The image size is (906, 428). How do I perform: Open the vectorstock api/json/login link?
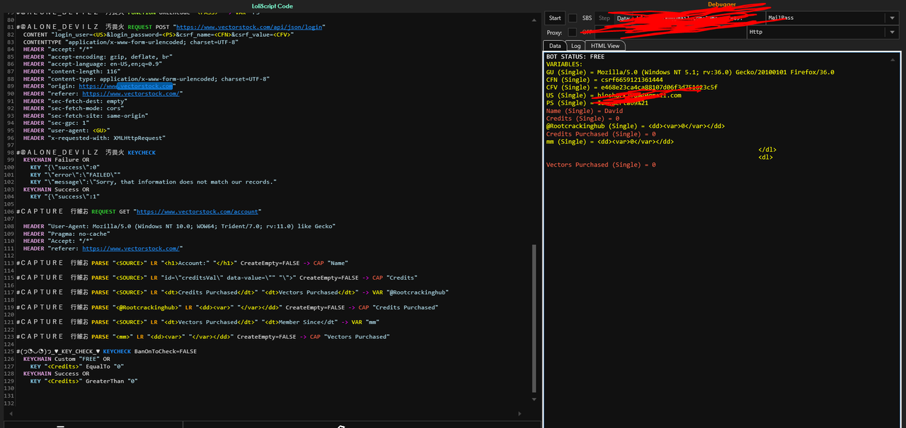pyautogui.click(x=249, y=27)
